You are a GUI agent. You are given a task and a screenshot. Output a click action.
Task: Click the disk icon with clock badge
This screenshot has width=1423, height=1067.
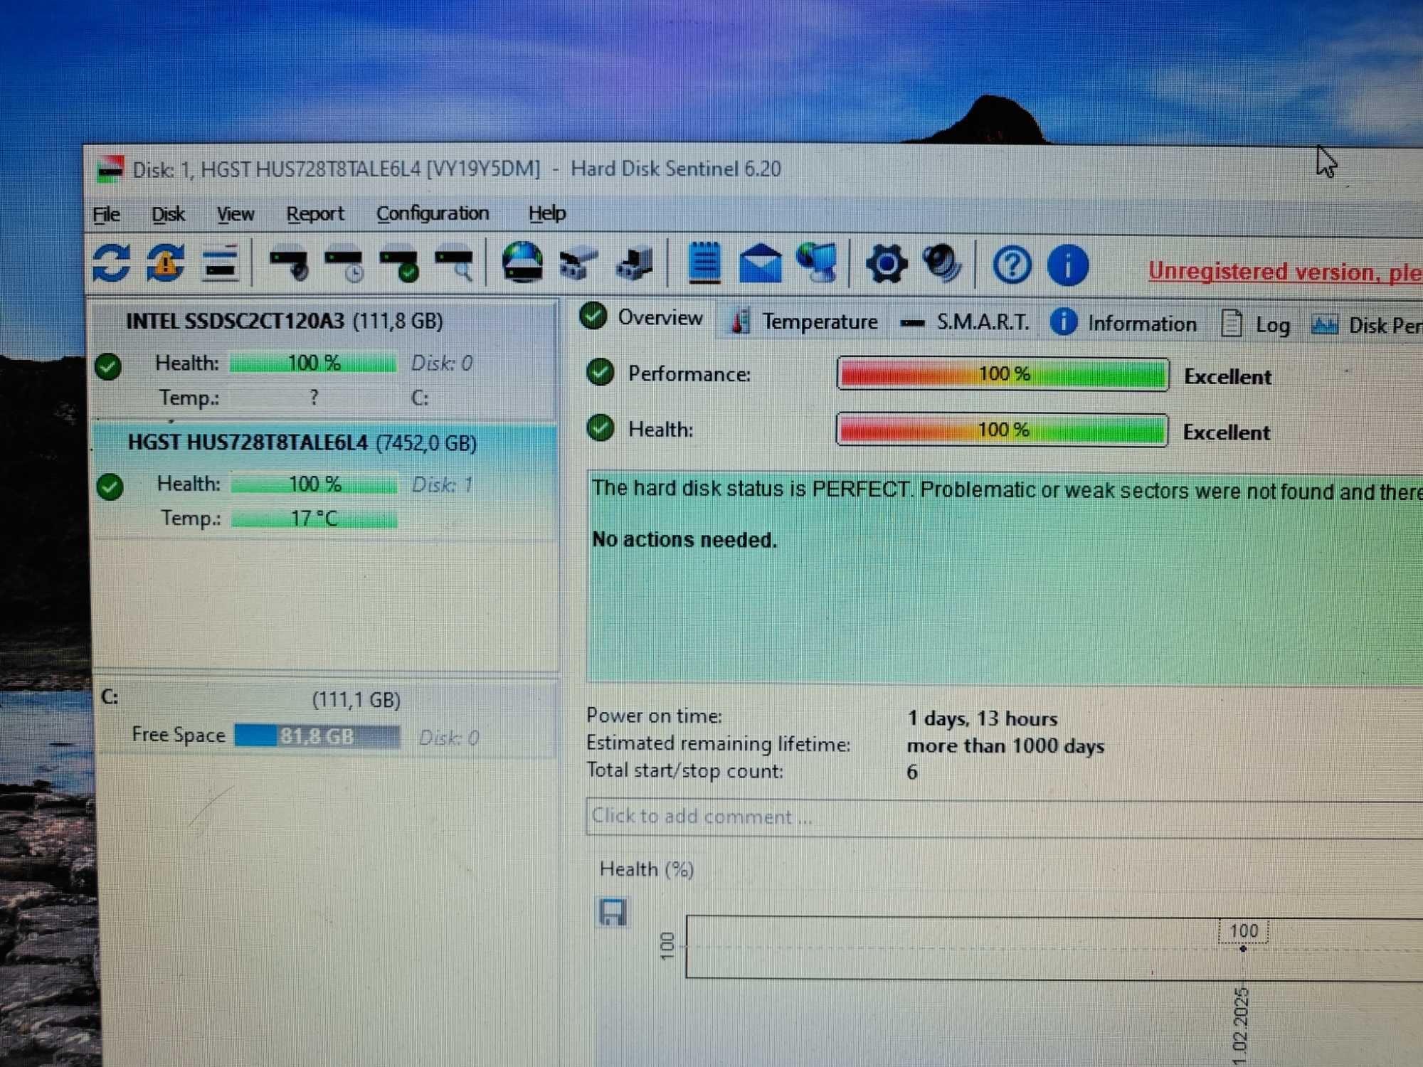pos(344,265)
